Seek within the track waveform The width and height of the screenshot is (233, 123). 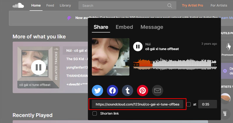175,64
